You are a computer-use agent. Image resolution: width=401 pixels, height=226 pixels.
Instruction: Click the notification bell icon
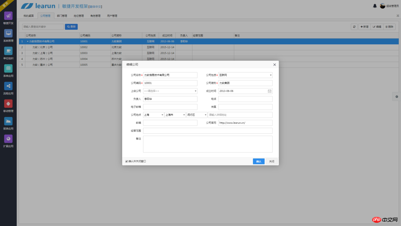pyautogui.click(x=375, y=6)
